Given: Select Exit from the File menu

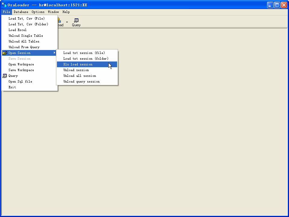Looking at the screenshot, I should [x=30, y=87].
